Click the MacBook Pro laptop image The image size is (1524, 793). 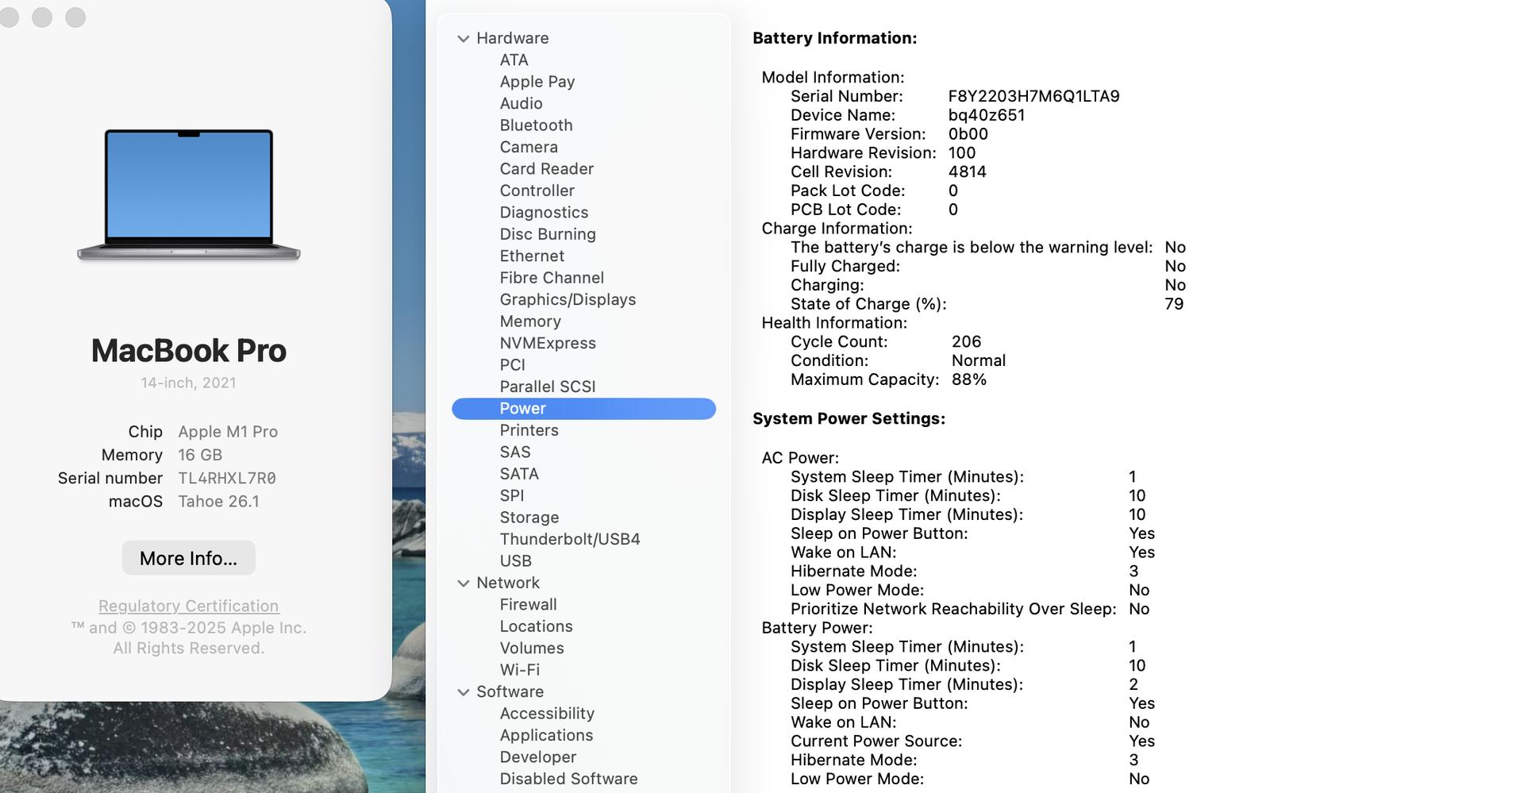tap(188, 194)
